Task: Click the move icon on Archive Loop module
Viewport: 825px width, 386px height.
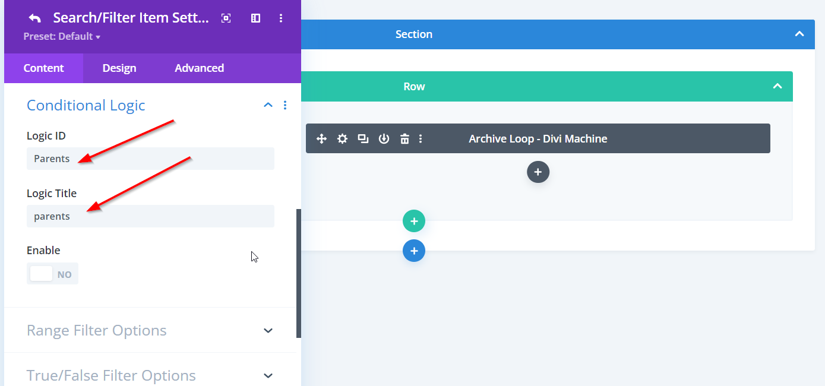Action: click(x=321, y=139)
